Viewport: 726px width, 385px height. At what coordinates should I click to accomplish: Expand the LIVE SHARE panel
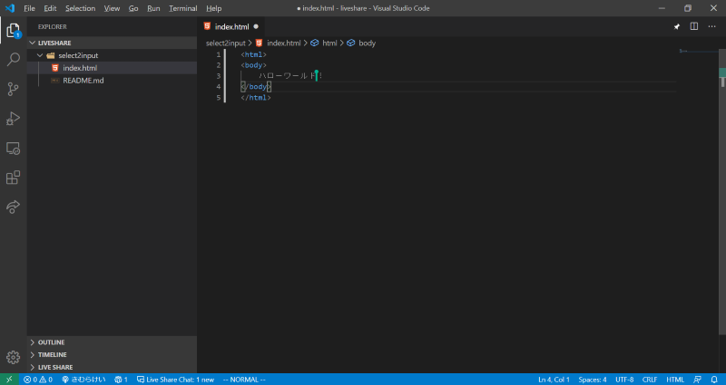click(112, 368)
